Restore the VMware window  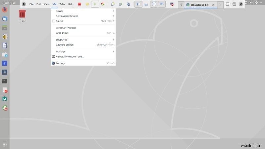234,4
